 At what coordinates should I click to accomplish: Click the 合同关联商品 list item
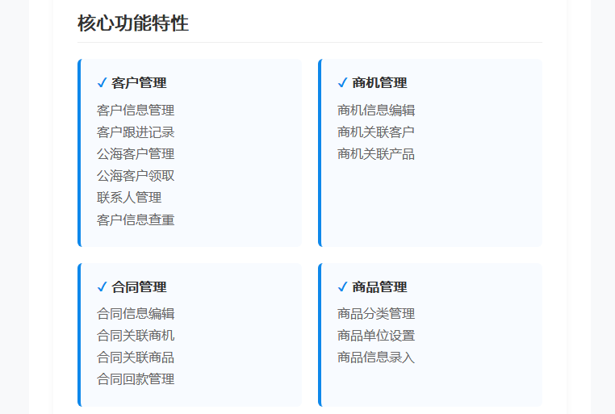coord(136,358)
